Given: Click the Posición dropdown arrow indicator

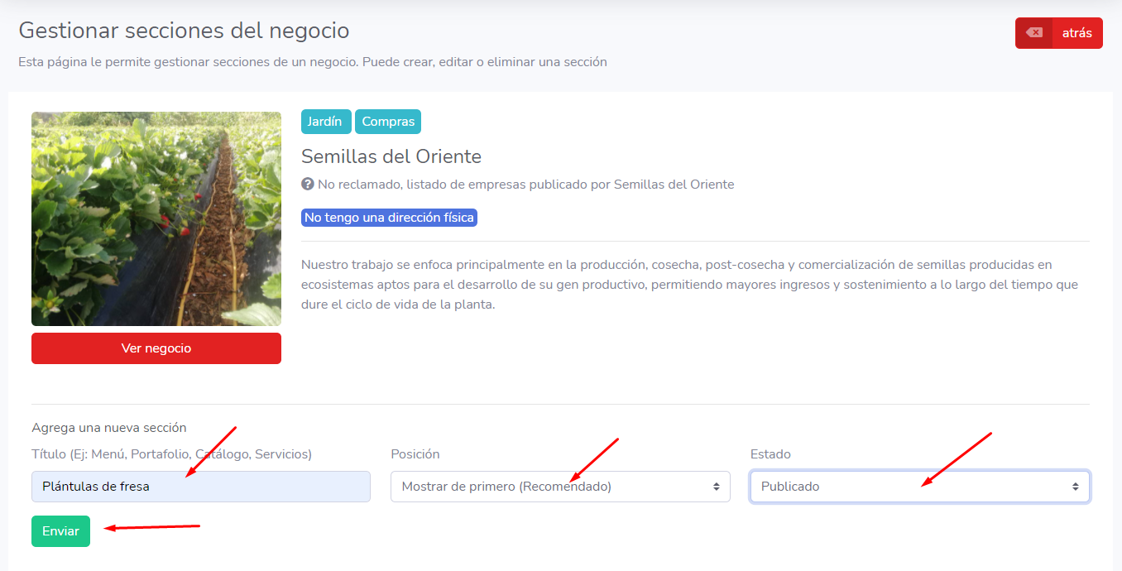Looking at the screenshot, I should pyautogui.click(x=716, y=487).
